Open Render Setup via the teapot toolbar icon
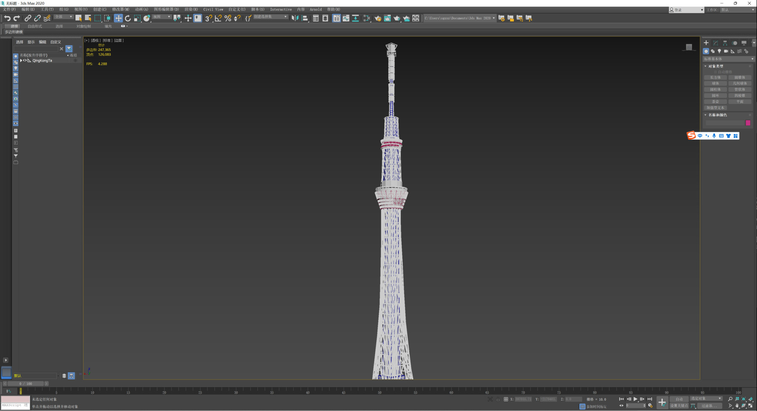757x411 pixels. [x=378, y=18]
